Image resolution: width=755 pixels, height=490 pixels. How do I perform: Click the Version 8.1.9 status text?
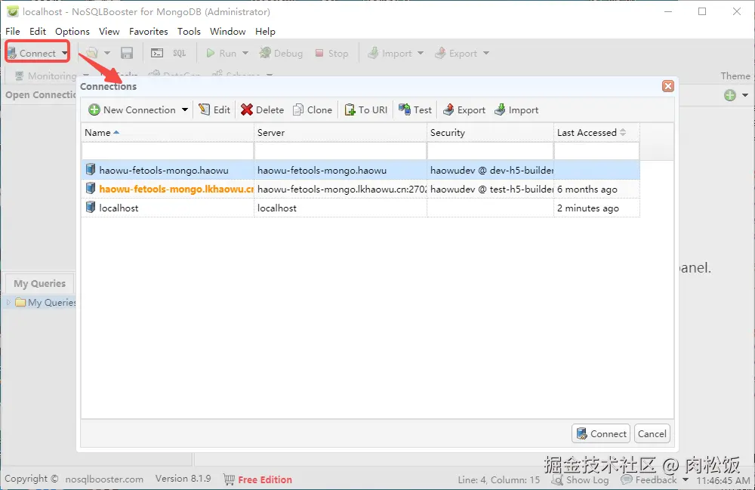click(183, 479)
